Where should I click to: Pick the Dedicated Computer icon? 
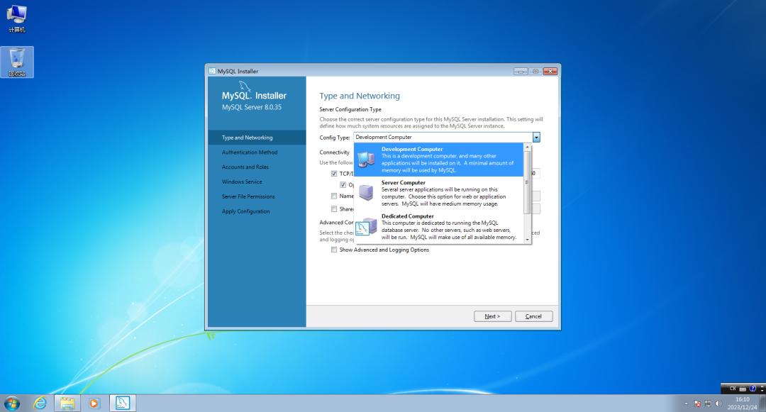click(366, 226)
